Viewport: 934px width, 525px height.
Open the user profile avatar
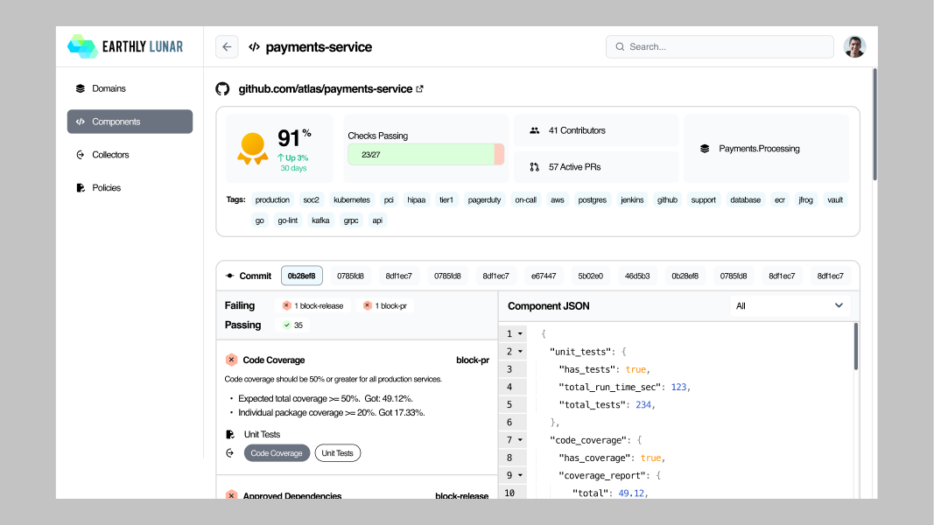pyautogui.click(x=854, y=46)
